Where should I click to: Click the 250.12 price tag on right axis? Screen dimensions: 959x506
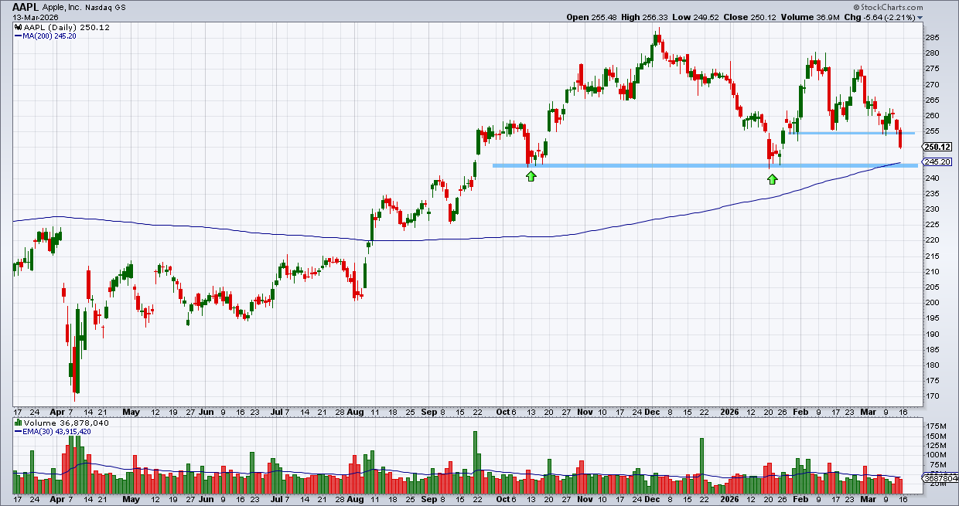(937, 147)
